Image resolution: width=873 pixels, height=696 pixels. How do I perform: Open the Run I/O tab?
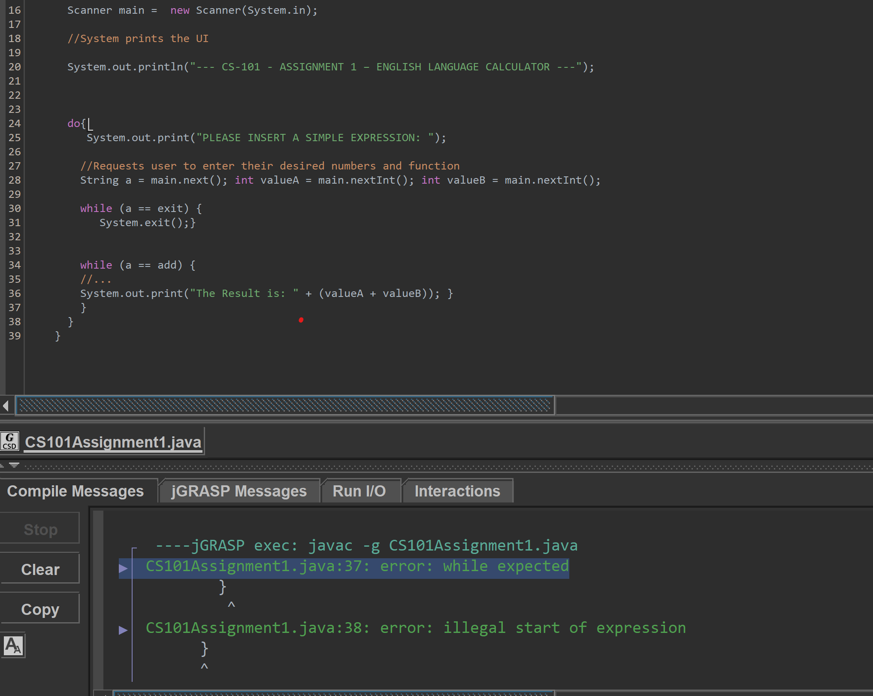(359, 490)
